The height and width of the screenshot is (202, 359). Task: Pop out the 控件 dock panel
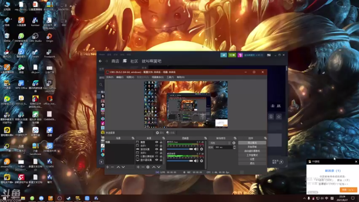[x=265, y=138]
